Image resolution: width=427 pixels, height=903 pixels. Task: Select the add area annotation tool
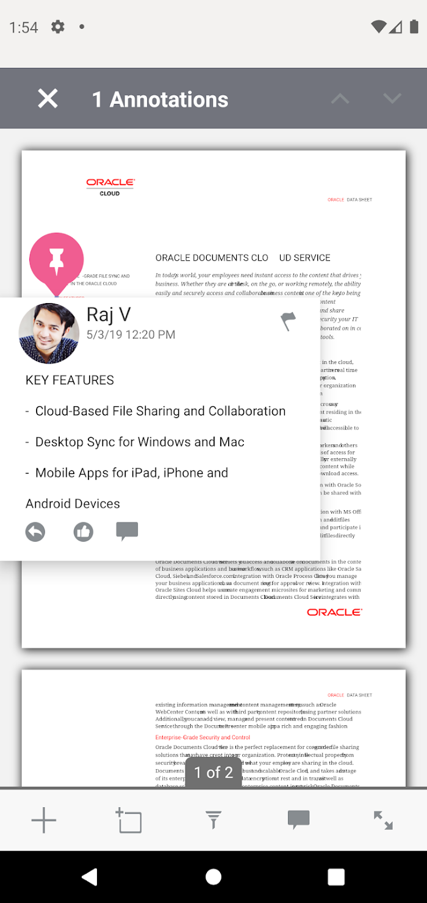click(129, 821)
